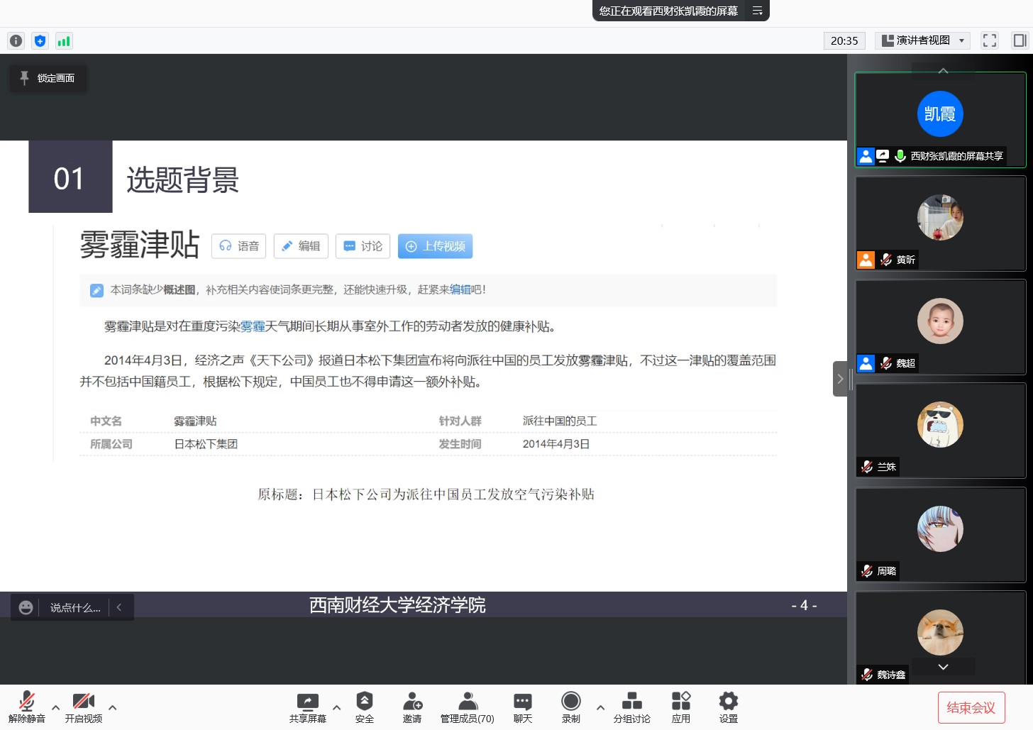
Task: Follow the 编辑 link in the notice
Action: point(460,289)
